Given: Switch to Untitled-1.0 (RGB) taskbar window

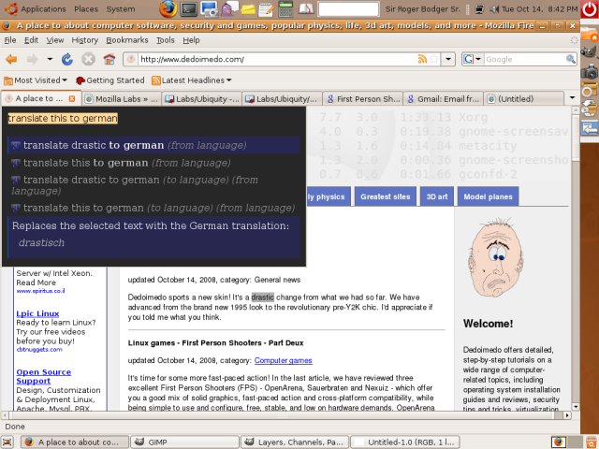Looking at the screenshot, I should pyautogui.click(x=405, y=442).
